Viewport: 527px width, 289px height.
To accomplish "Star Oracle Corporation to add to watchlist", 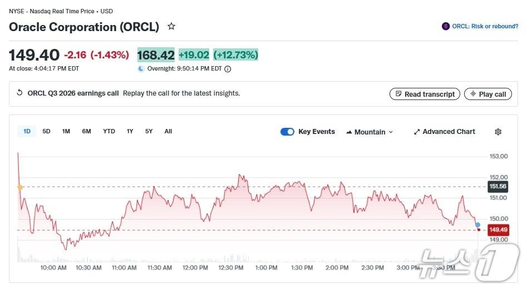I will pos(171,26).
